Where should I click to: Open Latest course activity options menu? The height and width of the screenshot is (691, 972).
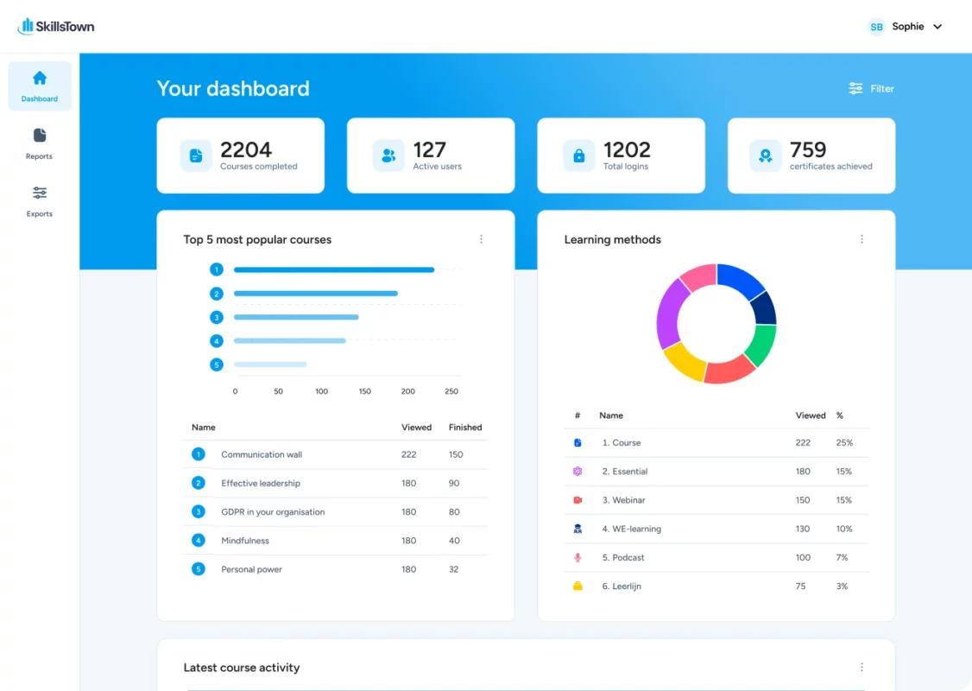coord(862,667)
